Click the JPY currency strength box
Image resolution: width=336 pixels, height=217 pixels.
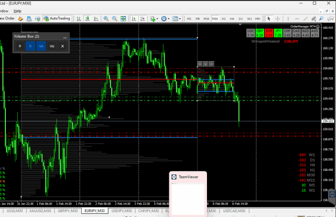point(278,33)
